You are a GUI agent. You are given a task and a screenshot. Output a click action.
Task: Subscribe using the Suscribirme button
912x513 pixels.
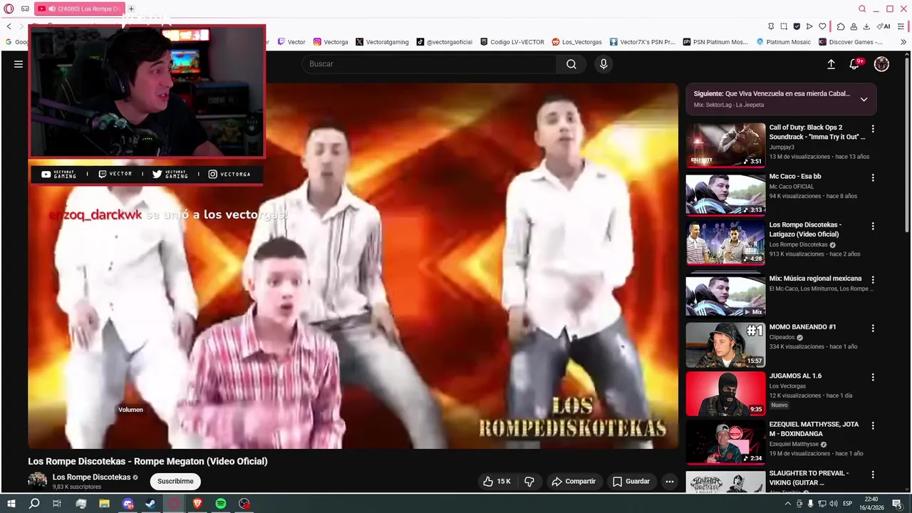(x=175, y=482)
